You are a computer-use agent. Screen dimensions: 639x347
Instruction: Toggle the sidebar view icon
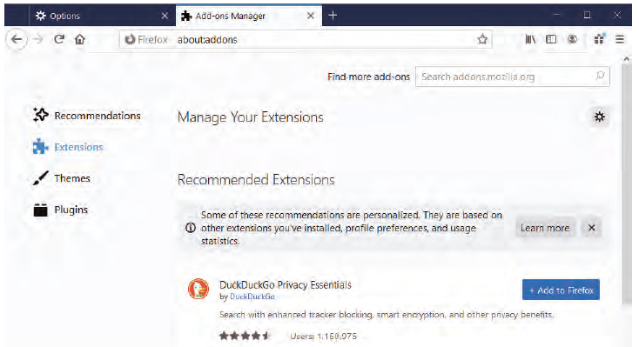pos(551,39)
